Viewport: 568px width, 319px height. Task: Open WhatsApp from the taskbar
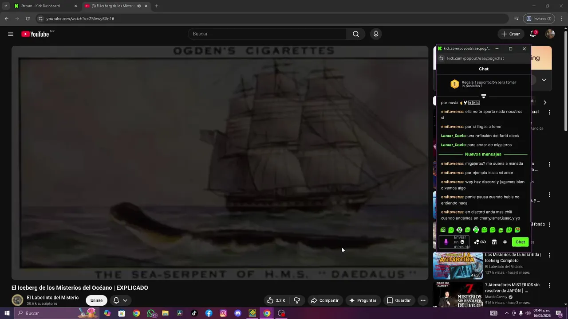click(151, 313)
